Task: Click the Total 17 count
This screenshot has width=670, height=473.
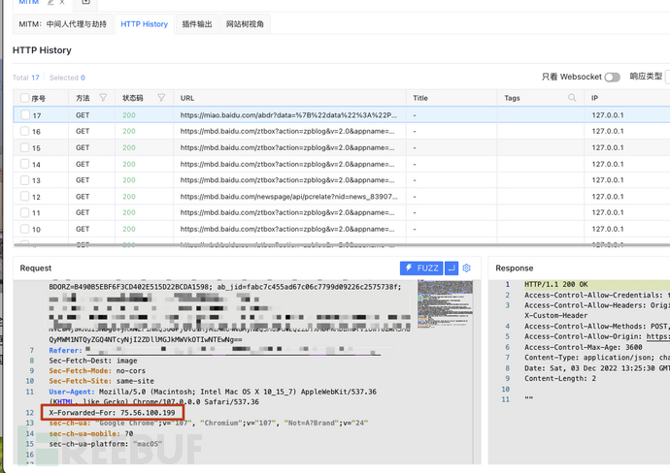Action: (25, 78)
